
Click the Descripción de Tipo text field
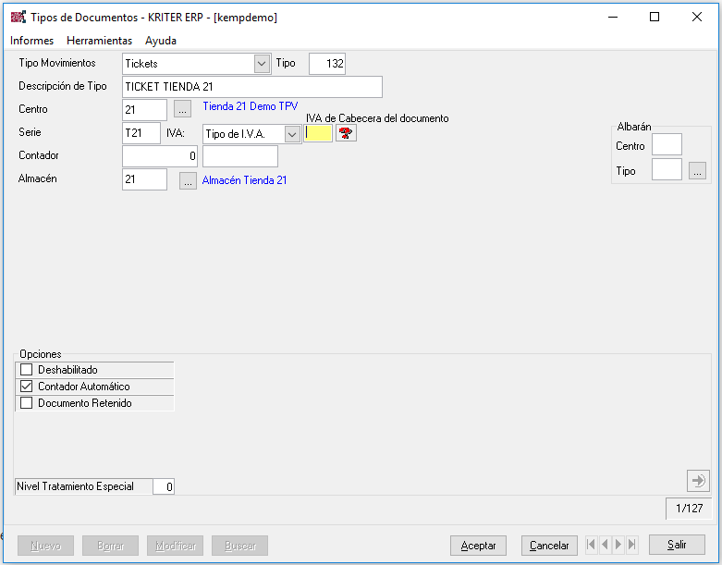pyautogui.click(x=252, y=87)
